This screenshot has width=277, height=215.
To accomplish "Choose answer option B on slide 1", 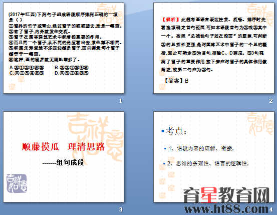I will 72,68.
